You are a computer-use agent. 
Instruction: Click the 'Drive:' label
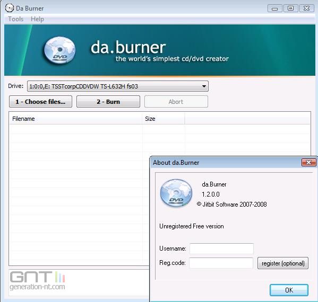[x=15, y=86]
